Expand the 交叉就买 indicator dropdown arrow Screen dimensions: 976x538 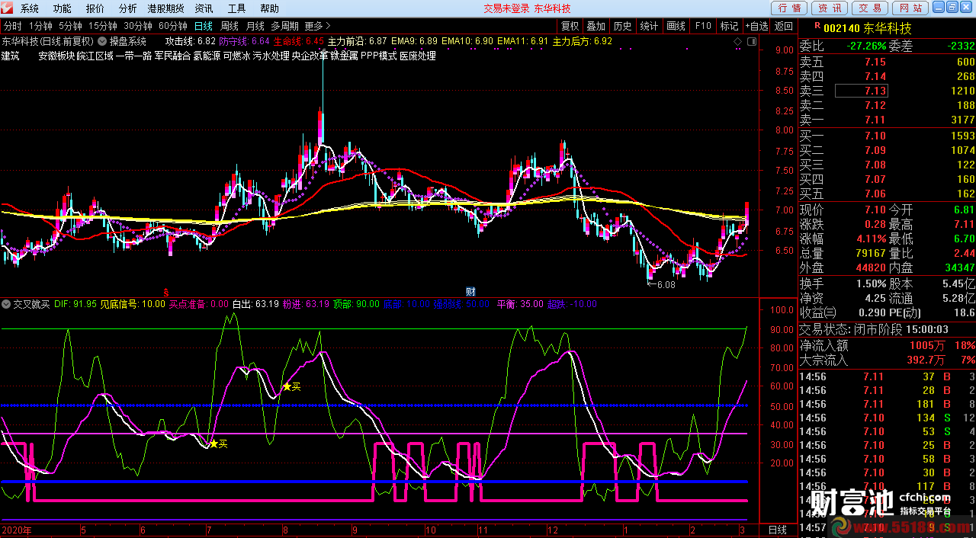point(7,304)
